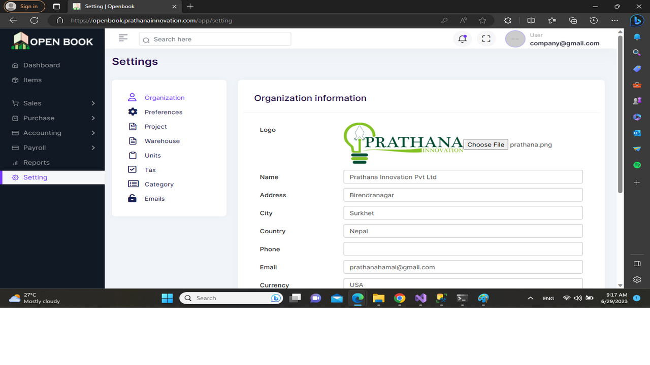Click Choose File to change logo
650x365 pixels.
[x=485, y=144]
